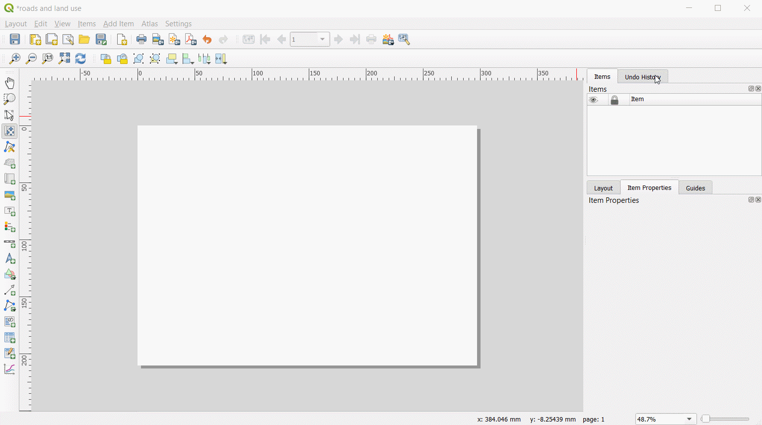
Task: Open the atlas feature combo box
Action: coord(310,40)
